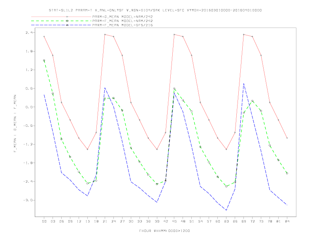The height and width of the screenshot is (241, 313).
Task: Click x-axis forecast hour label 36
Action: [148, 221]
